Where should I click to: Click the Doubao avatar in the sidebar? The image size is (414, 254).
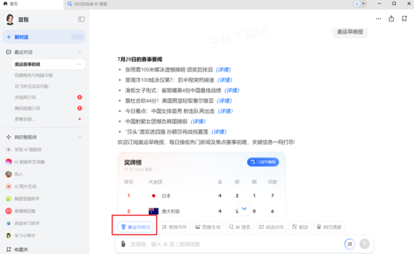pos(10,19)
